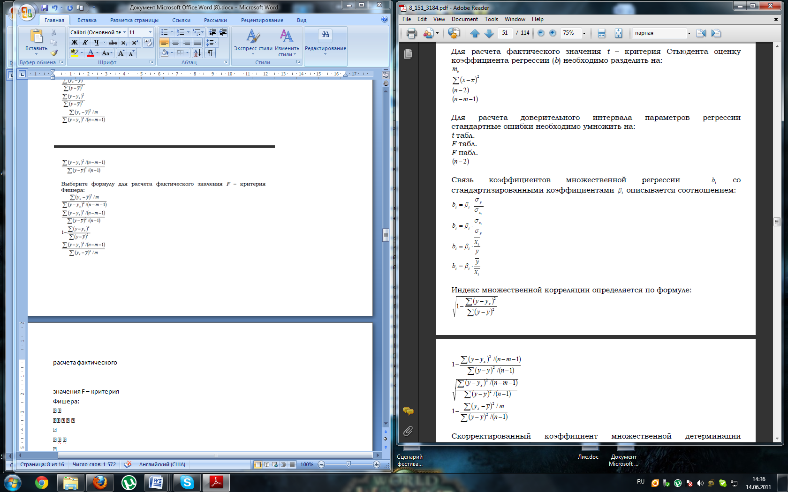Viewport: 788px width, 492px height.
Task: Open the Tools menu in Adobe Reader
Action: pyautogui.click(x=491, y=19)
